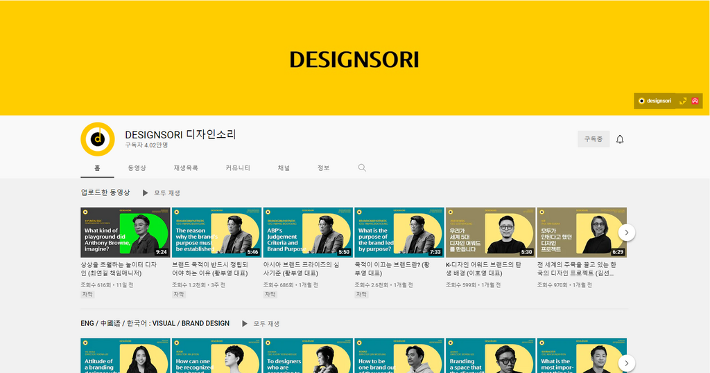Viewport: 710px width, 373px height.
Task: Open the designsori banner link
Action: point(655,101)
